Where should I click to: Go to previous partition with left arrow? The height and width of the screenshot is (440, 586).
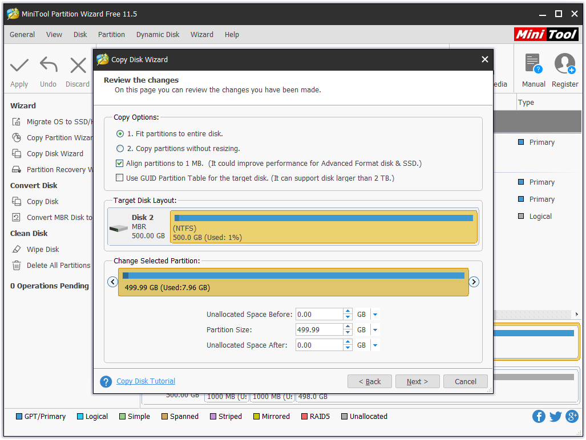(112, 282)
